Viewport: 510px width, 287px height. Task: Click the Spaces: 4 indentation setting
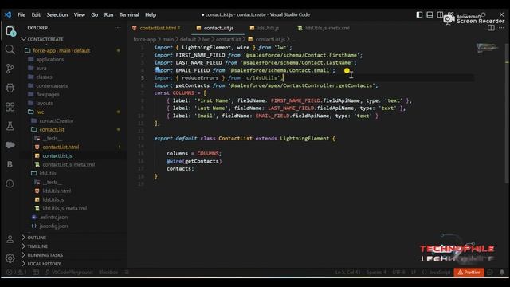tap(376, 273)
